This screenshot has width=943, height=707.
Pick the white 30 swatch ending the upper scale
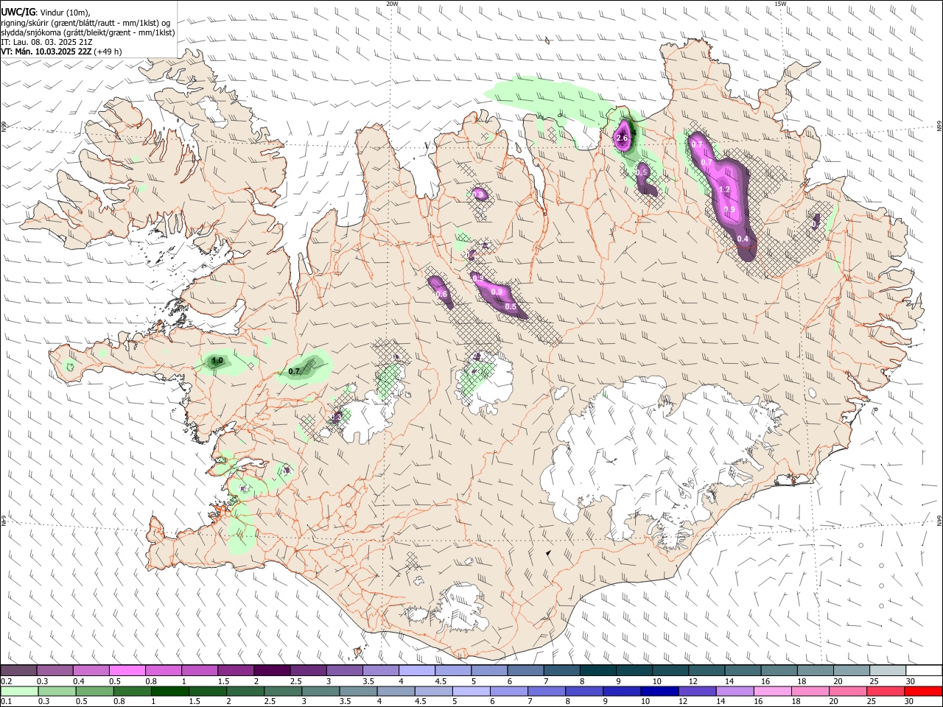tap(924, 671)
